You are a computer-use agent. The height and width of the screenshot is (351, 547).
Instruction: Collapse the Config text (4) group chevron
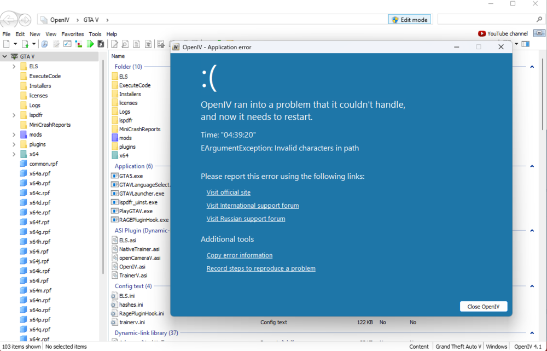[x=532, y=286]
